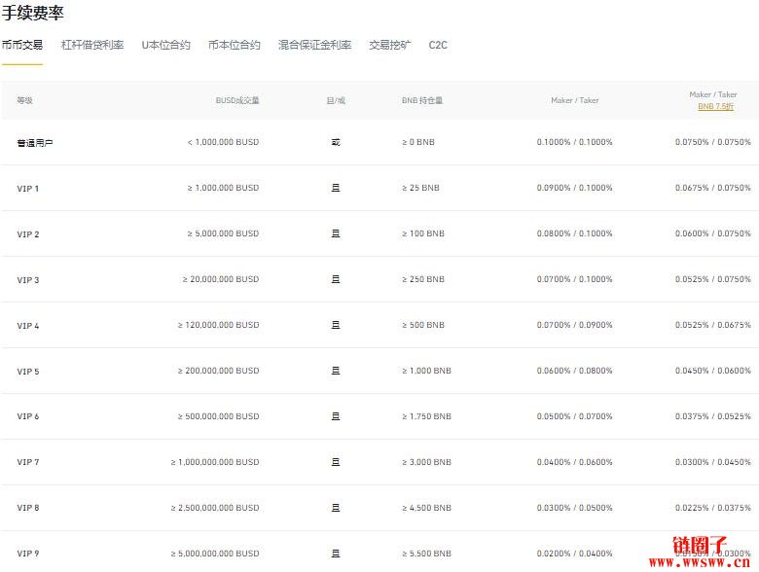Click the BUSD成交量 column header
Screen dimensions: 759x572
click(x=237, y=100)
